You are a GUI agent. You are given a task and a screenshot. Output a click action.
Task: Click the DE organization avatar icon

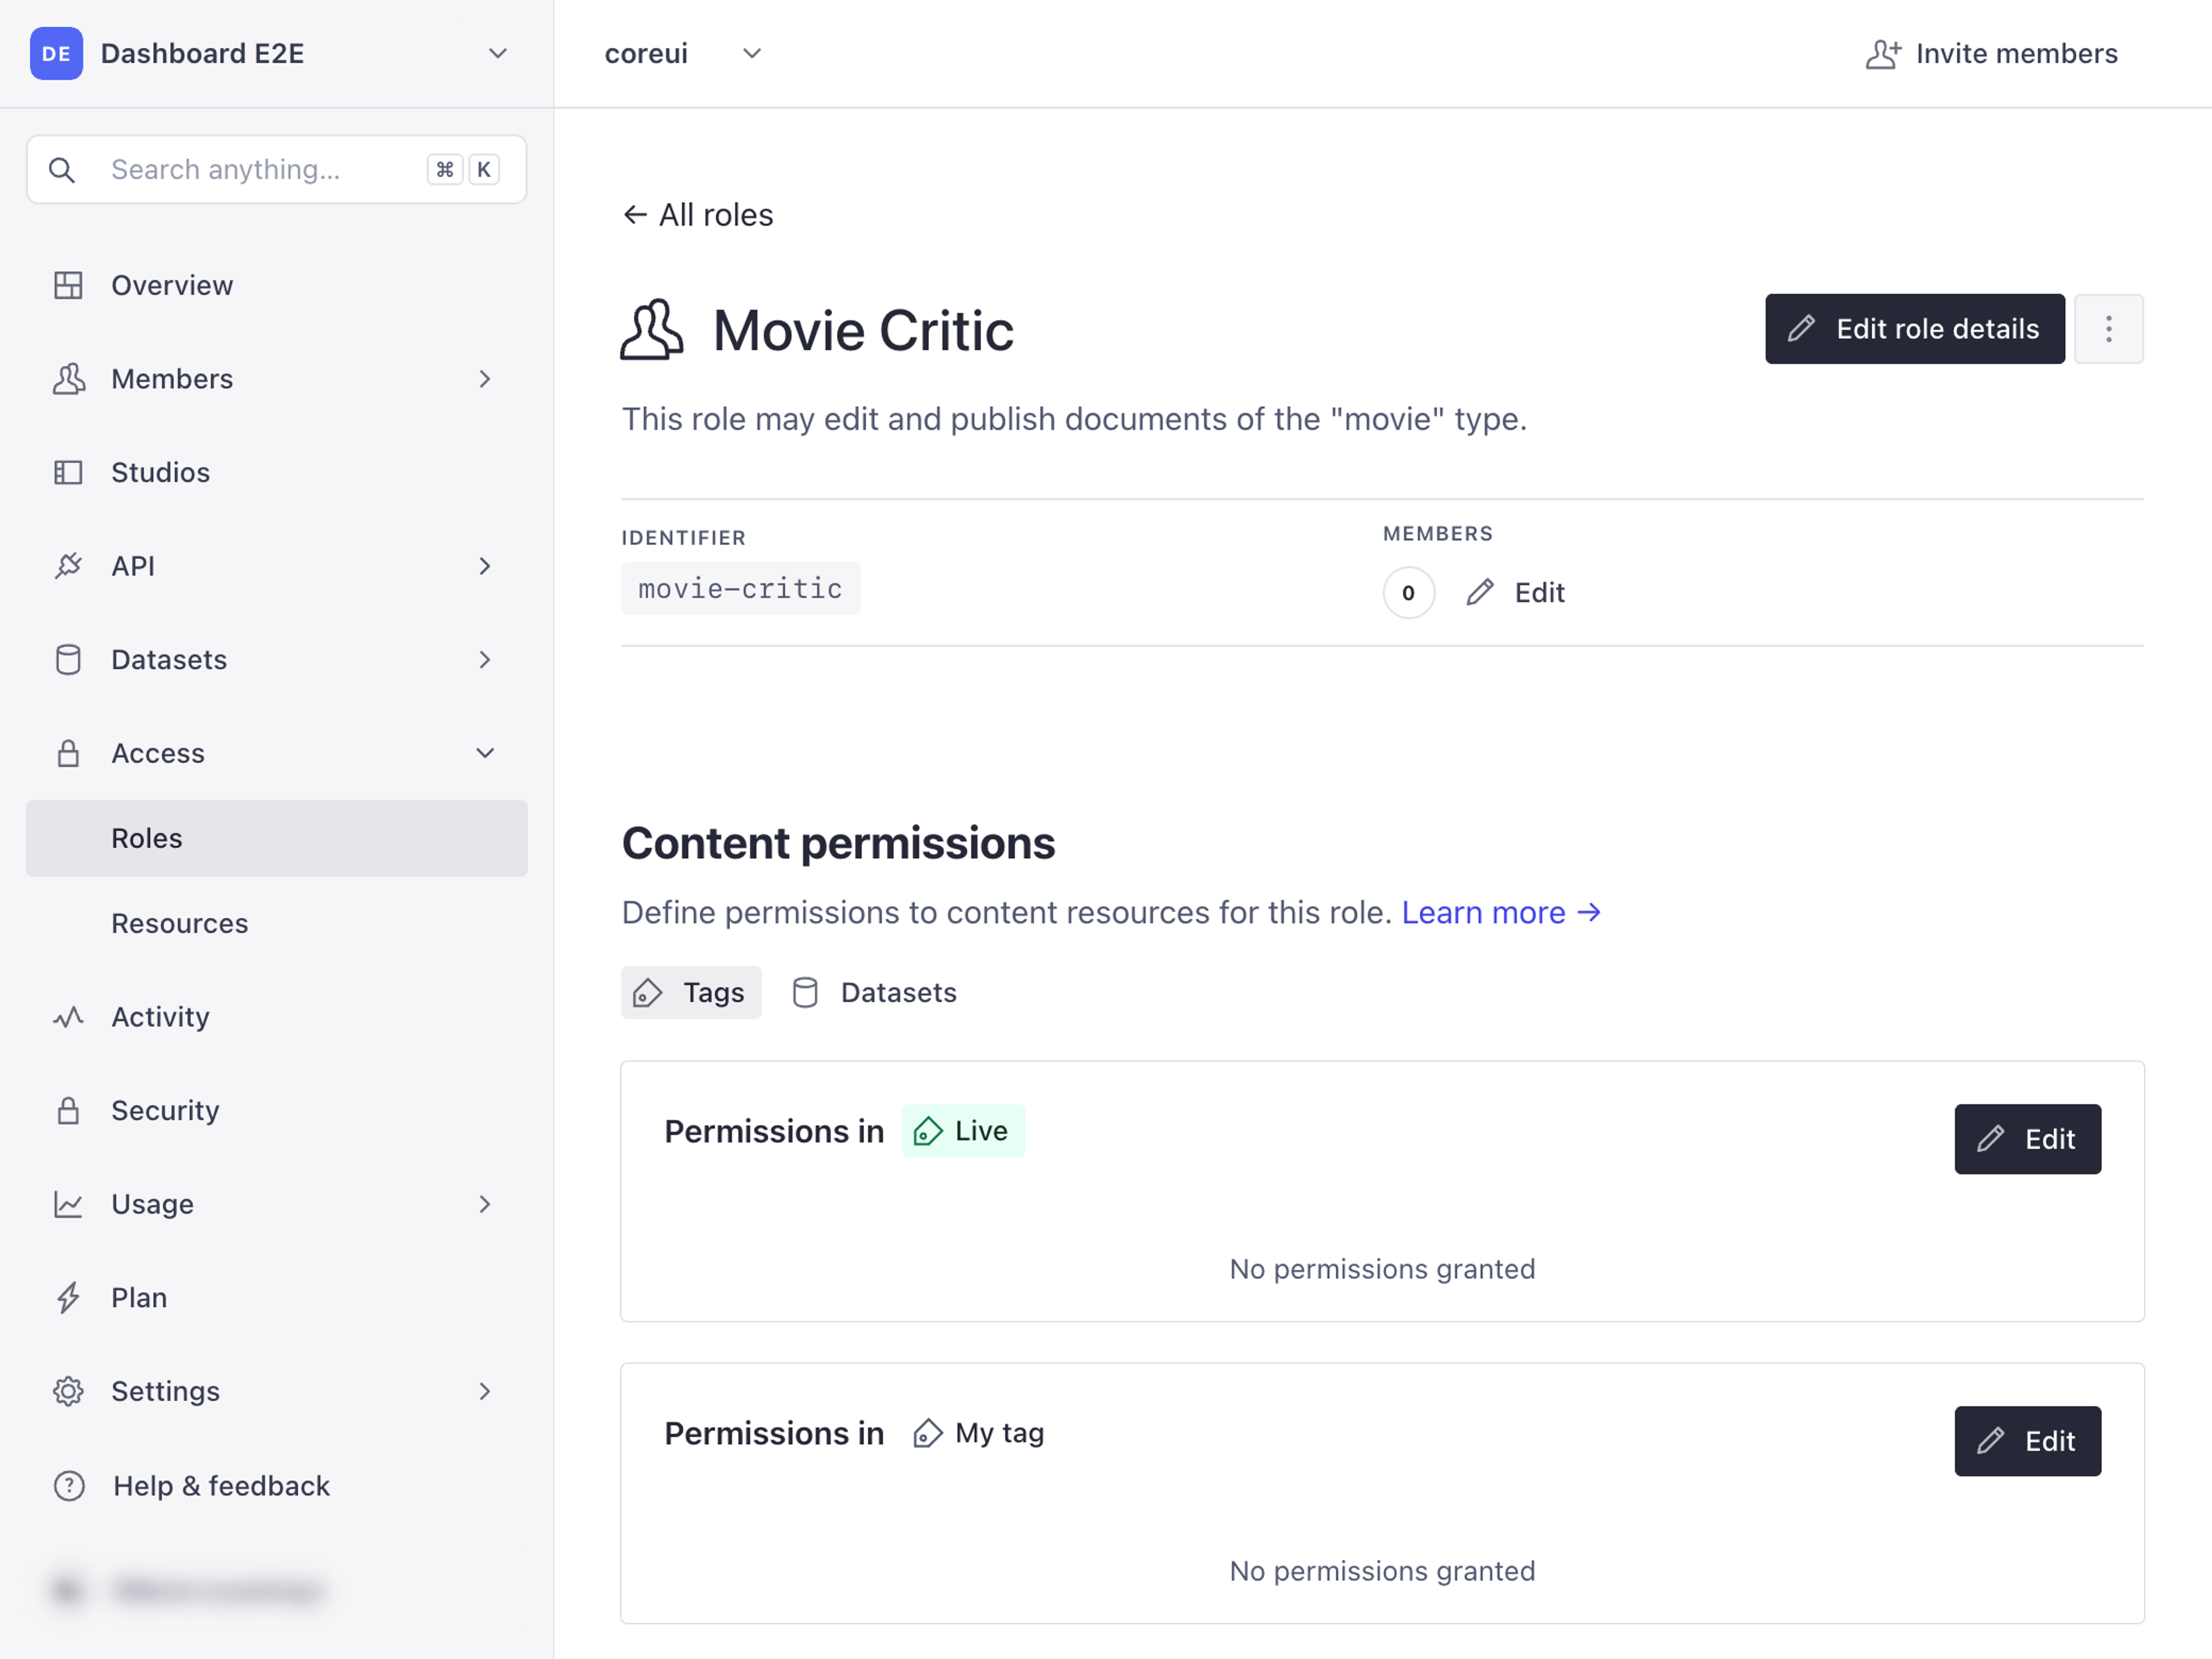tap(56, 53)
